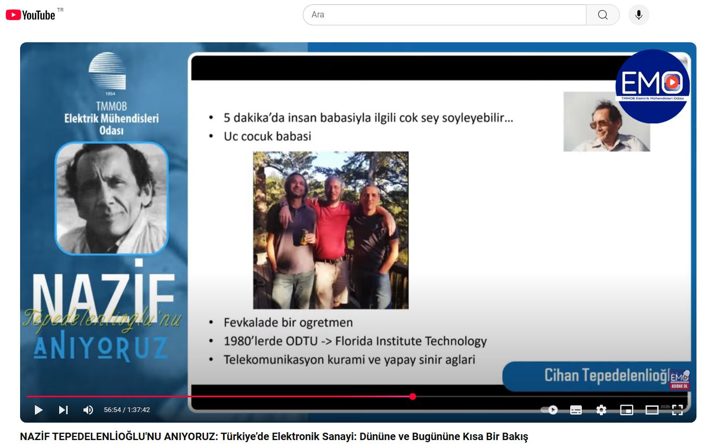Play the video
The image size is (706, 448).
coord(38,410)
